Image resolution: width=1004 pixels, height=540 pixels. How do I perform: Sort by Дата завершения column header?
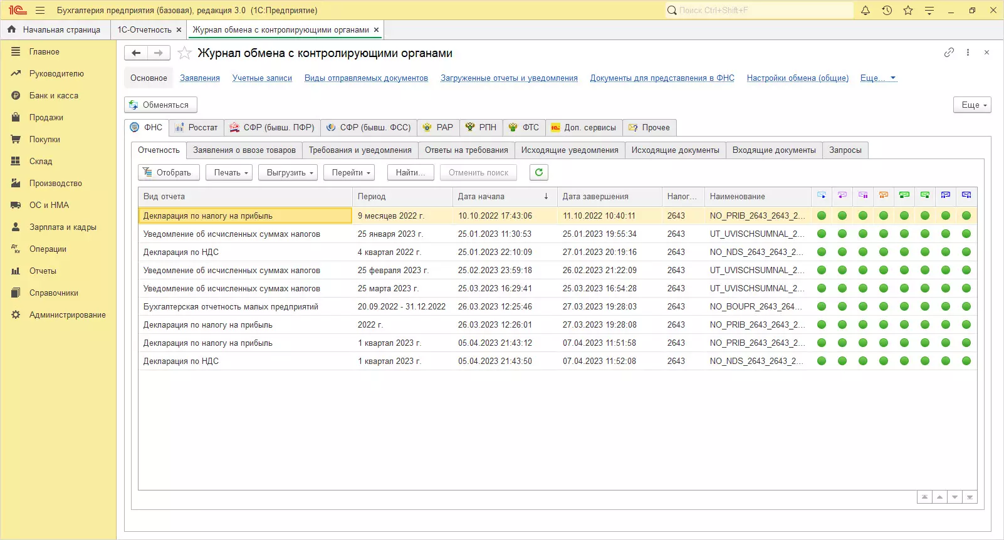(595, 197)
